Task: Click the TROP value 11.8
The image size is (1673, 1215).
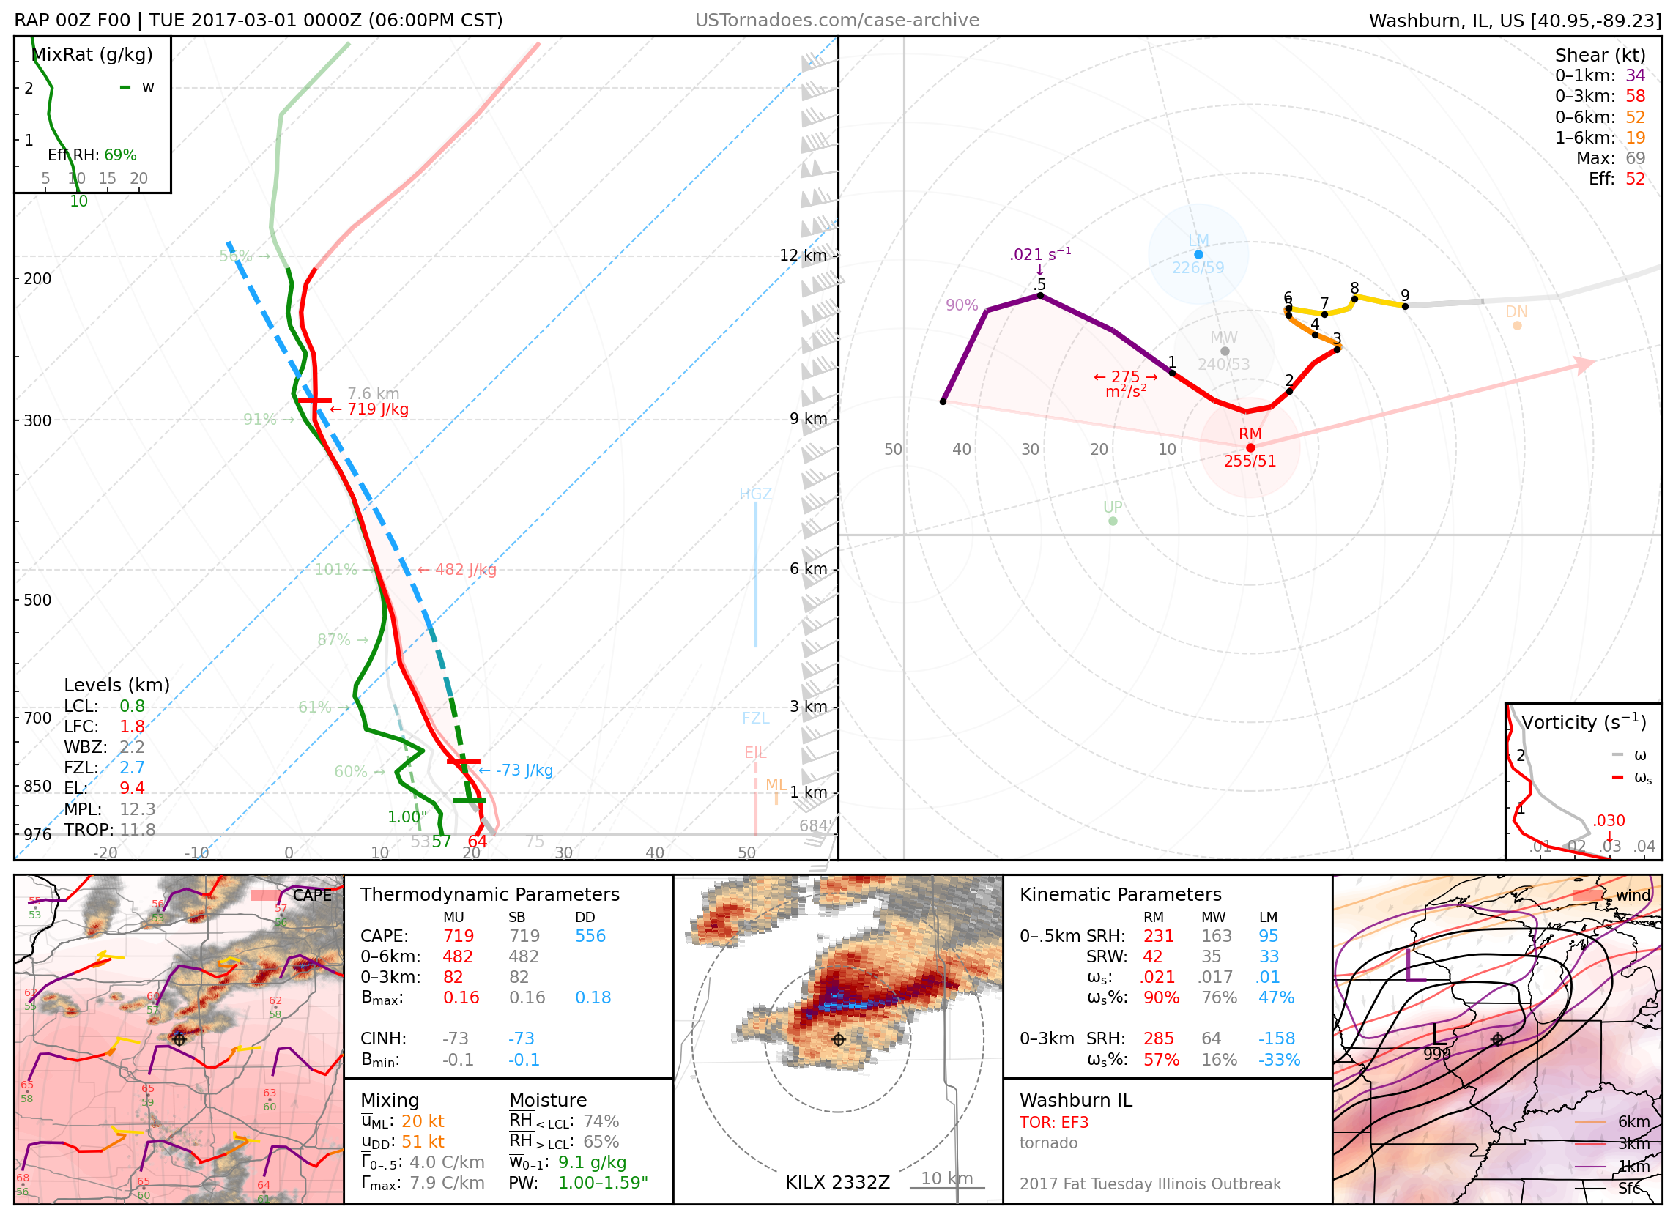Action: tap(138, 830)
